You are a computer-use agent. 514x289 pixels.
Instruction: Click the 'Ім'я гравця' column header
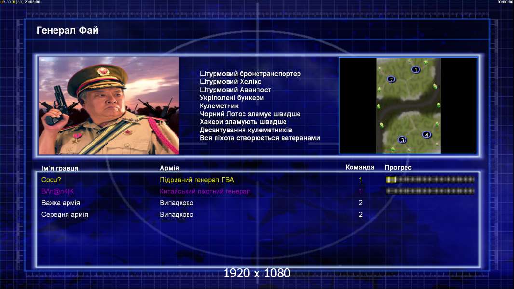pyautogui.click(x=60, y=168)
